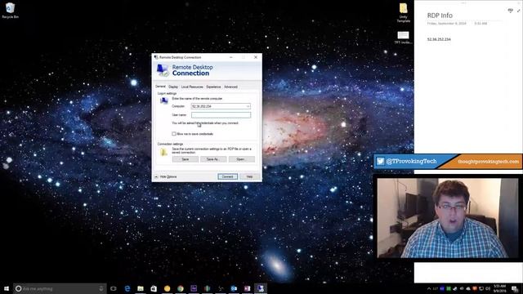Launch Google Chrome from the taskbar
This screenshot has height=294, width=523.
(x=181, y=288)
